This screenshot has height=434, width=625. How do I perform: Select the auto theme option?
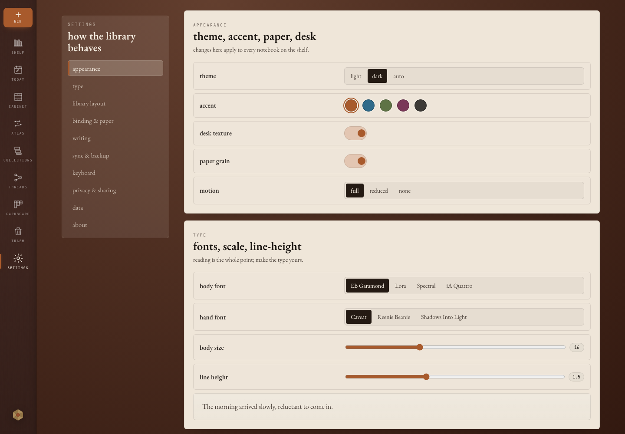[x=398, y=76]
